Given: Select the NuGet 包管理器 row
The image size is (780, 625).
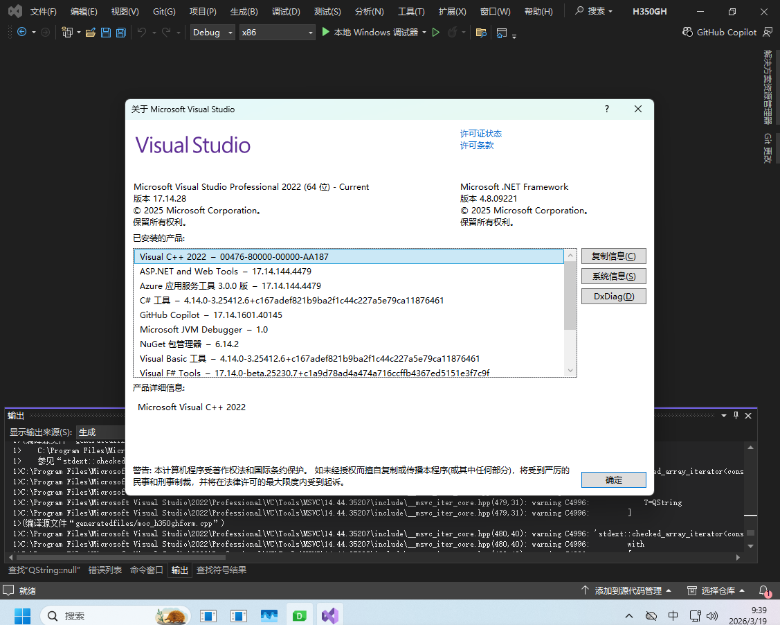Looking at the screenshot, I should pyautogui.click(x=349, y=344).
